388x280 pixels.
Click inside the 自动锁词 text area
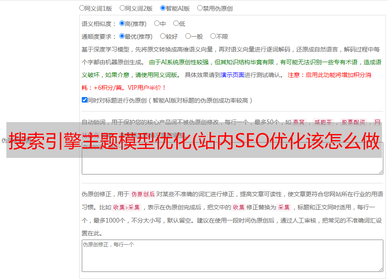[x=232, y=164]
